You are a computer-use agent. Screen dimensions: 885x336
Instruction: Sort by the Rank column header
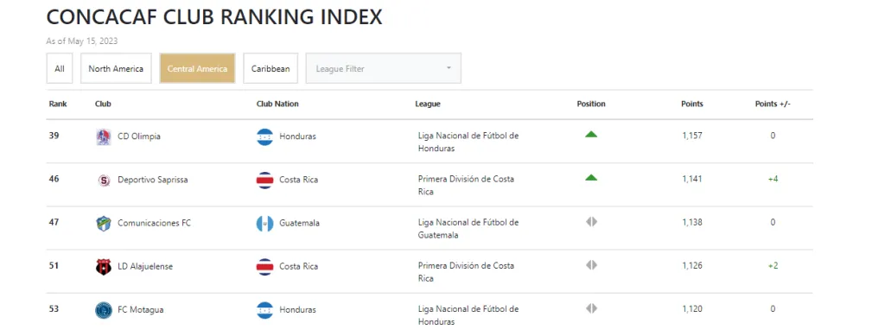coord(58,105)
